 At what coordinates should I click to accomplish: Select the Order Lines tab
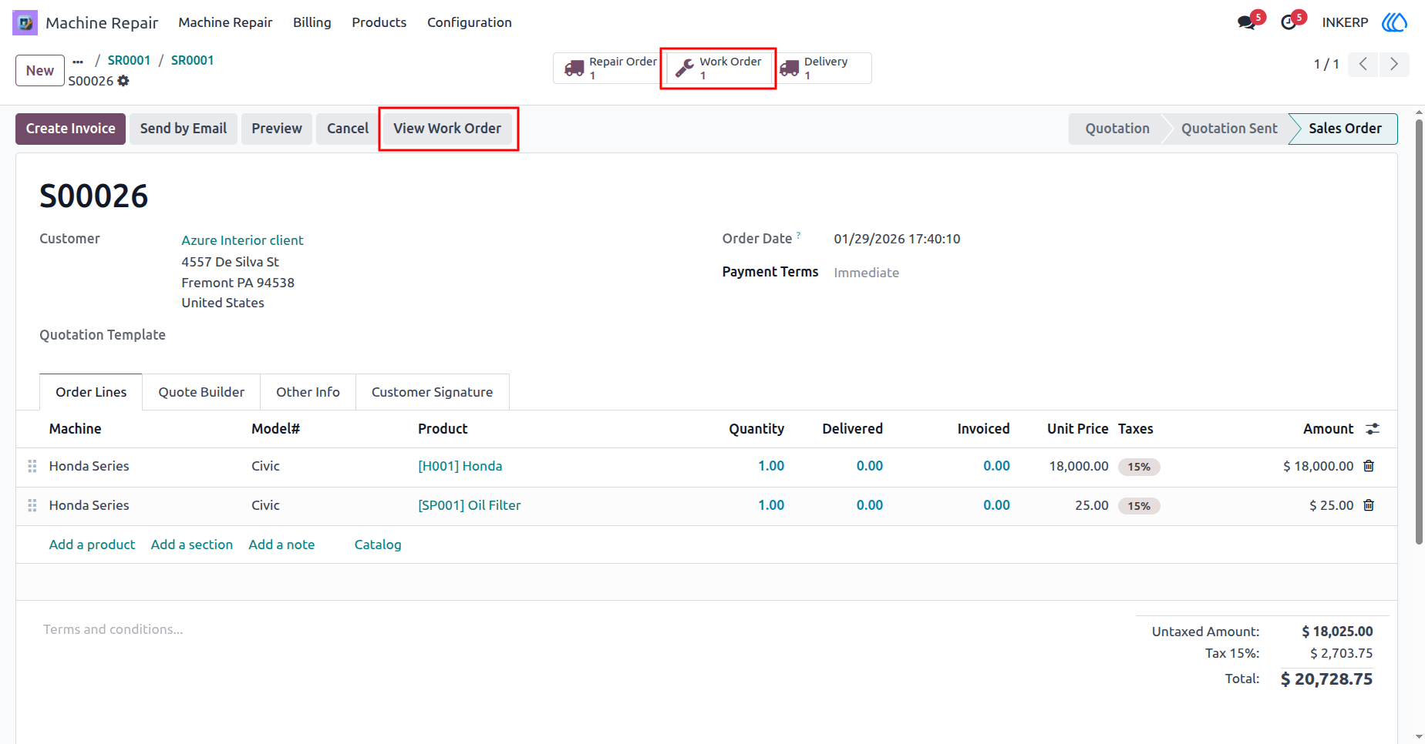tap(91, 392)
